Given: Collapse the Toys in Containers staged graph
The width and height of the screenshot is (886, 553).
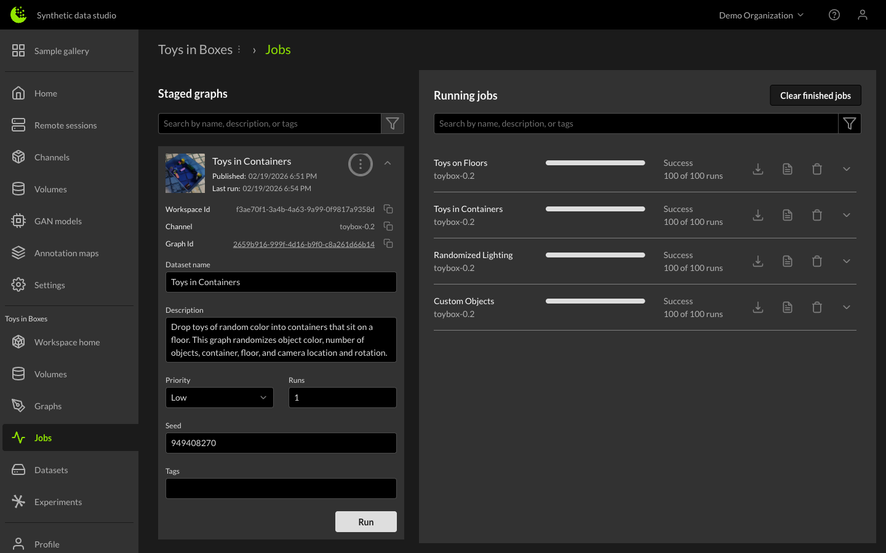Looking at the screenshot, I should (388, 163).
